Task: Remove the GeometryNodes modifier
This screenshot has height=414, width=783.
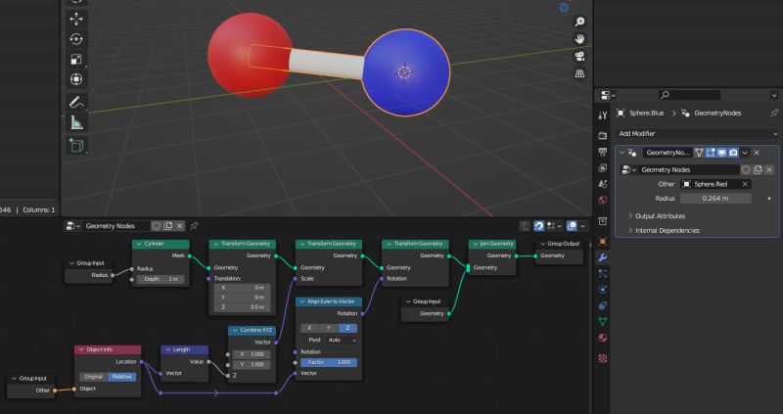Action: click(757, 153)
